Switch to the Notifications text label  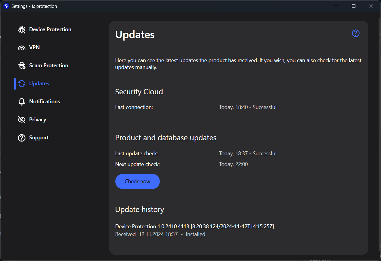coord(45,102)
